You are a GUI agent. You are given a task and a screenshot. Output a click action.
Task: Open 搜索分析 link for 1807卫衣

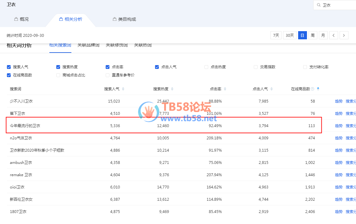click(351, 212)
